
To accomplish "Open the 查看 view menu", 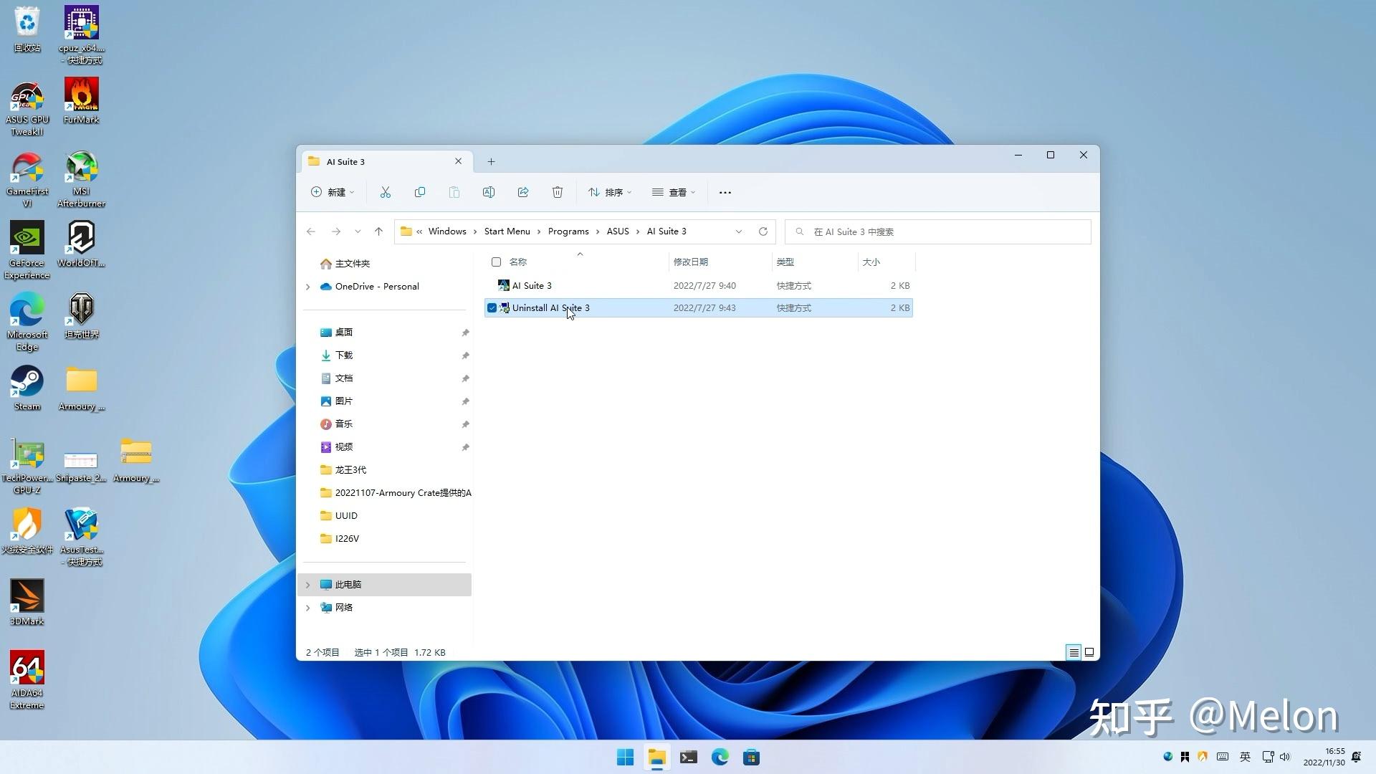I will [674, 192].
